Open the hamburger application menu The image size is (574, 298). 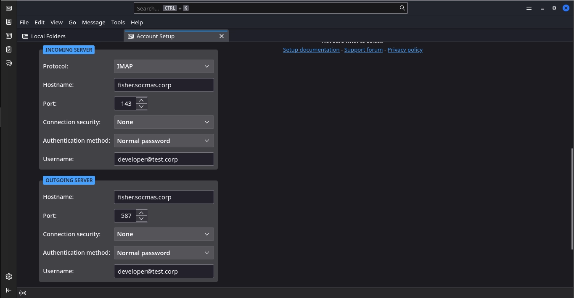[529, 8]
